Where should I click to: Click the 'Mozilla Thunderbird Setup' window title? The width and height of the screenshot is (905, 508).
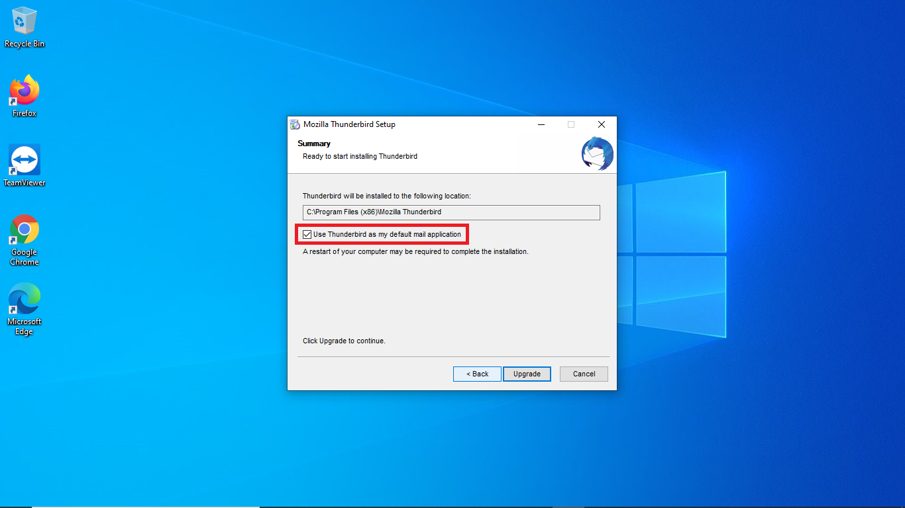[x=349, y=124]
